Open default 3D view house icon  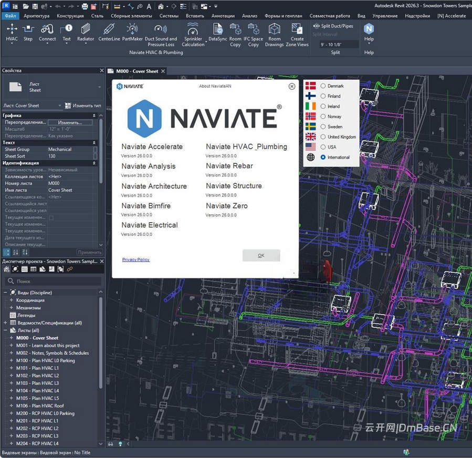click(x=161, y=6)
